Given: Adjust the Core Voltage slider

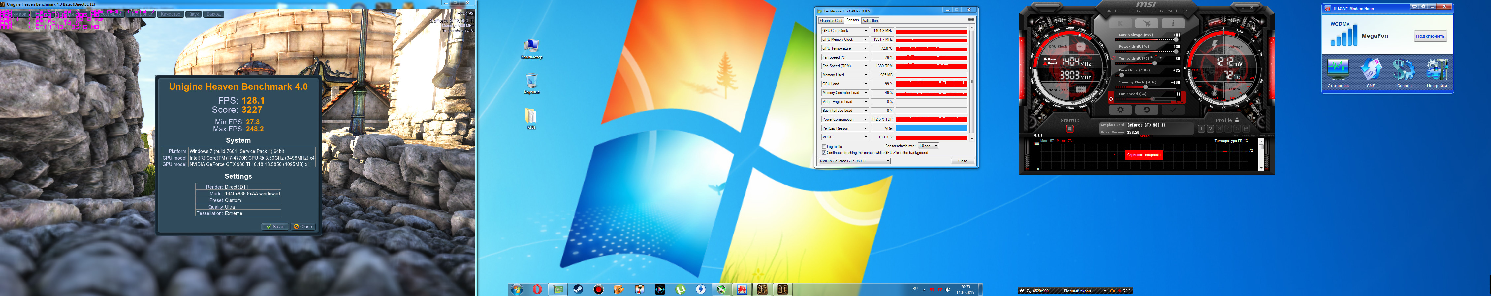Looking at the screenshot, I should point(1147,40).
